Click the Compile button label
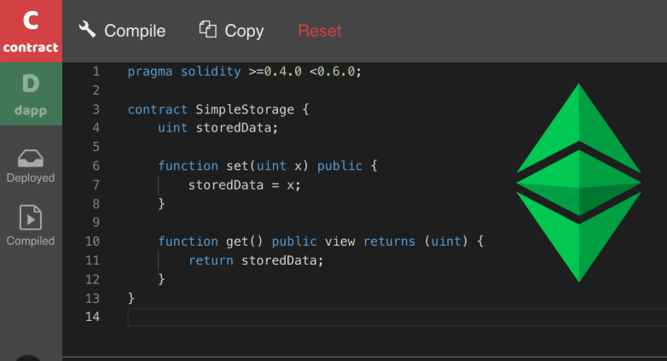Viewport: 667px width, 361px height. pos(135,31)
